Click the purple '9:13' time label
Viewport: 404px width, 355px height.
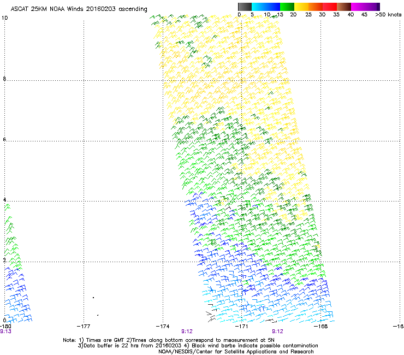tap(5, 332)
